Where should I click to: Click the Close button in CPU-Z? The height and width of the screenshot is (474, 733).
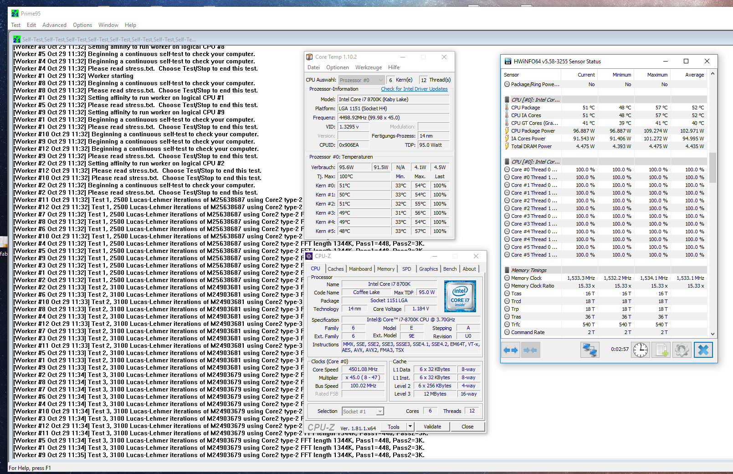coord(467,427)
